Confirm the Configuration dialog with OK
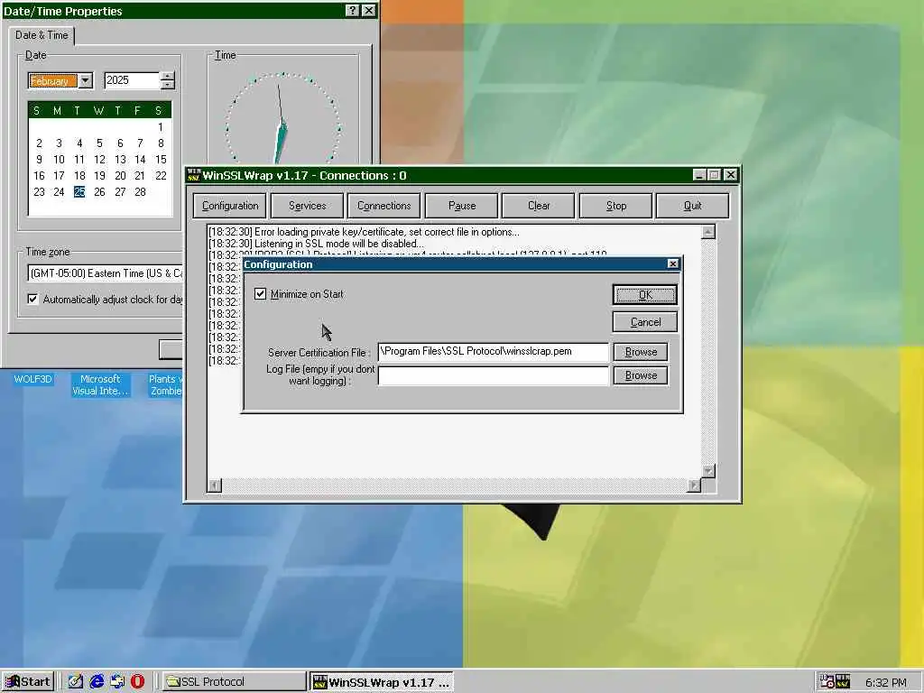 (644, 295)
